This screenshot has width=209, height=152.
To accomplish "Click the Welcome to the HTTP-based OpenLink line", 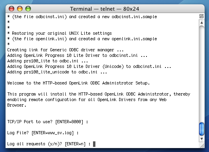I will pos(78,83).
